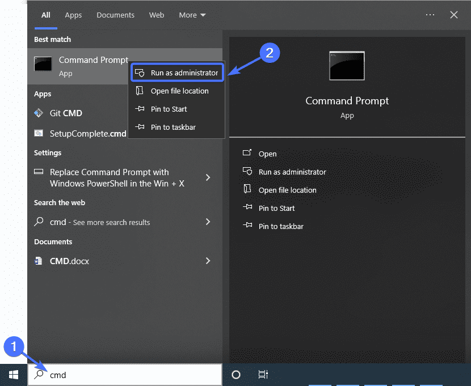The width and height of the screenshot is (471, 386).
Task: Click the file location icon in the preview pane
Action: [x=247, y=189]
